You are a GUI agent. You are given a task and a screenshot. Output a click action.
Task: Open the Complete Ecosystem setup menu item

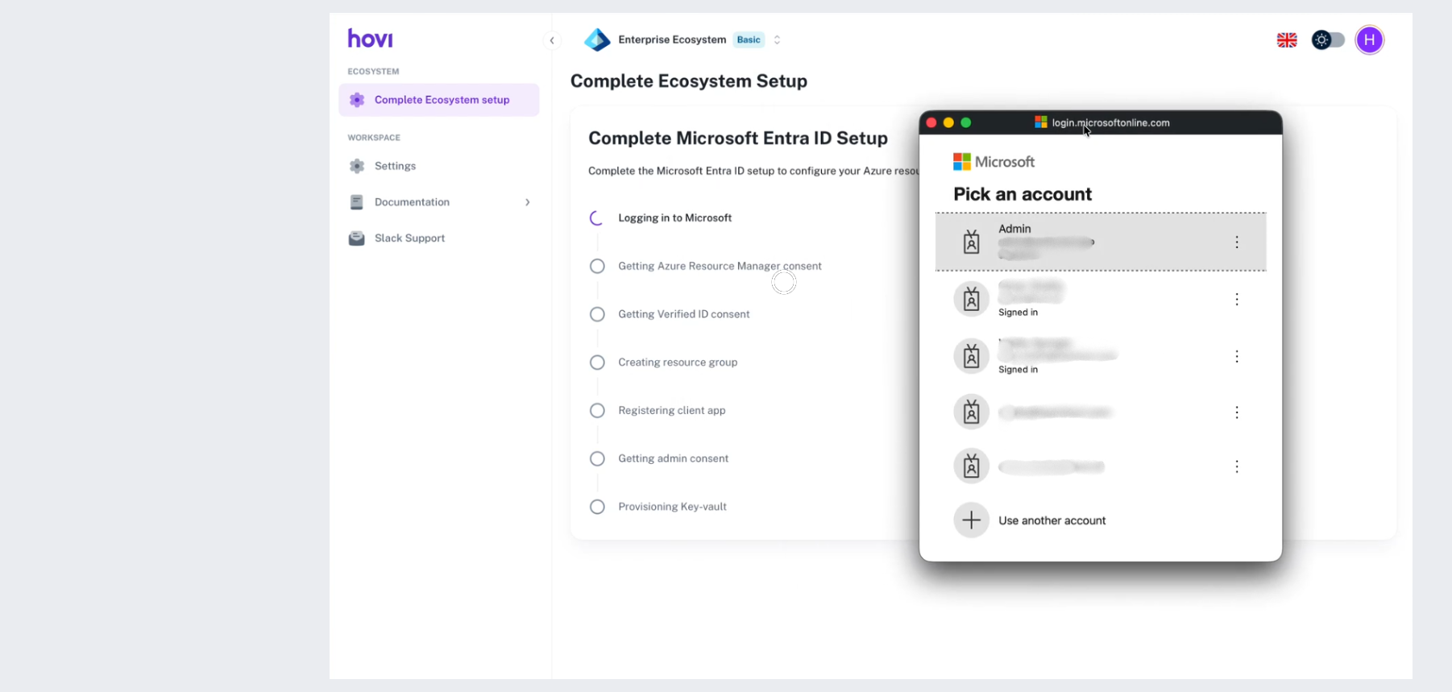click(441, 100)
